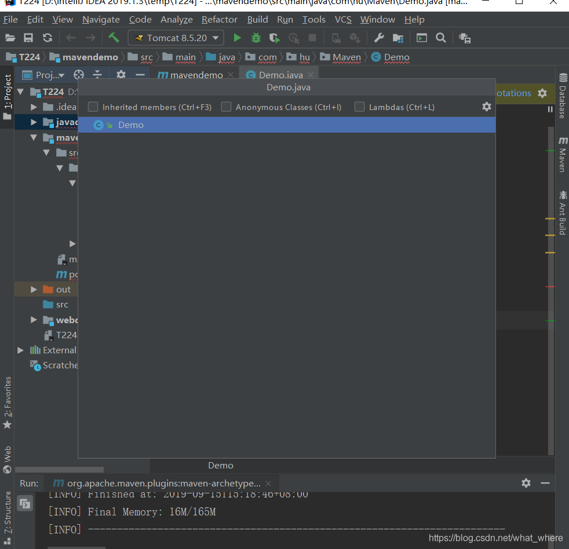Open the Ant Build tool window
The height and width of the screenshot is (549, 569).
tap(563, 213)
